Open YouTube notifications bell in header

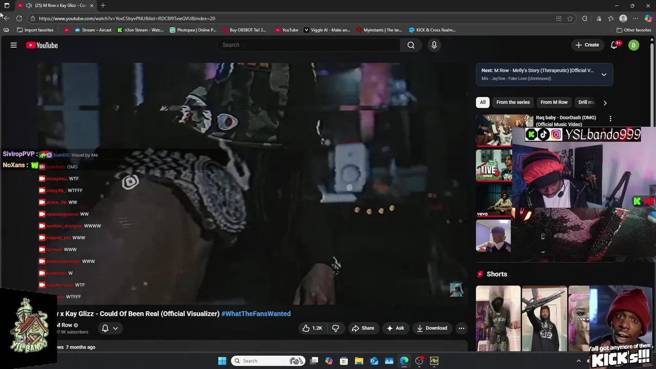[614, 45]
